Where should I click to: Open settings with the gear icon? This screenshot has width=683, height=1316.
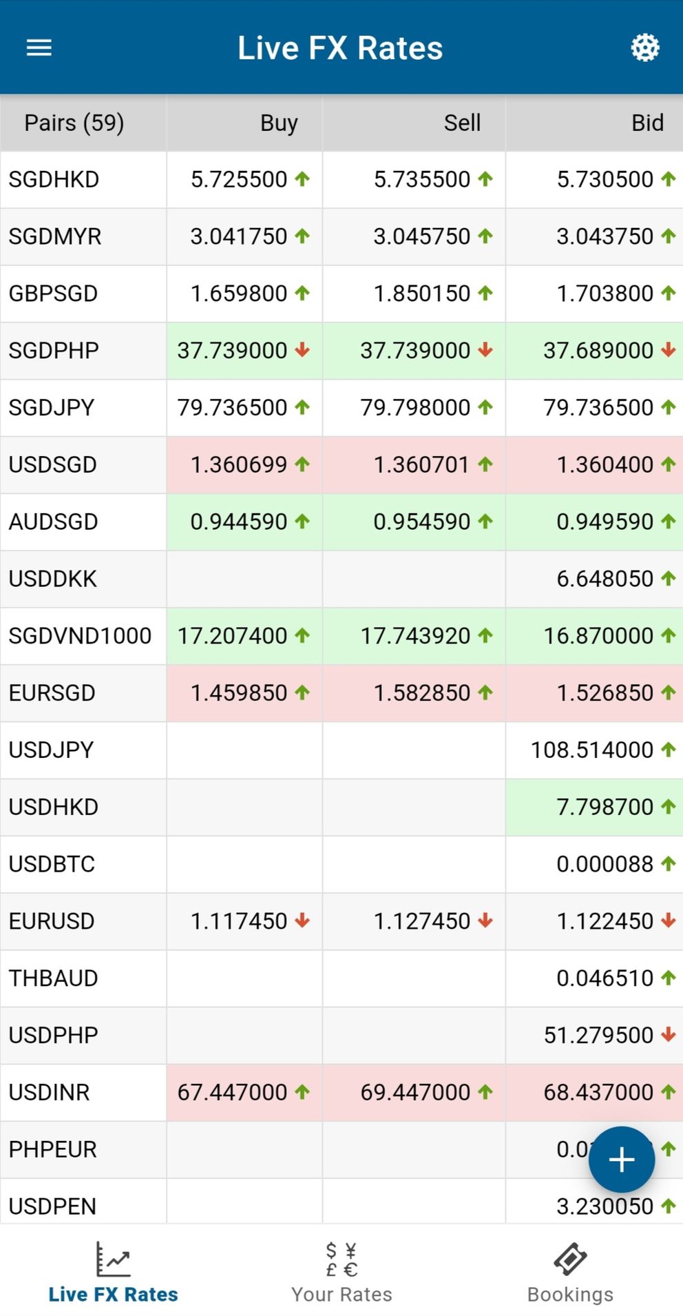tap(645, 48)
